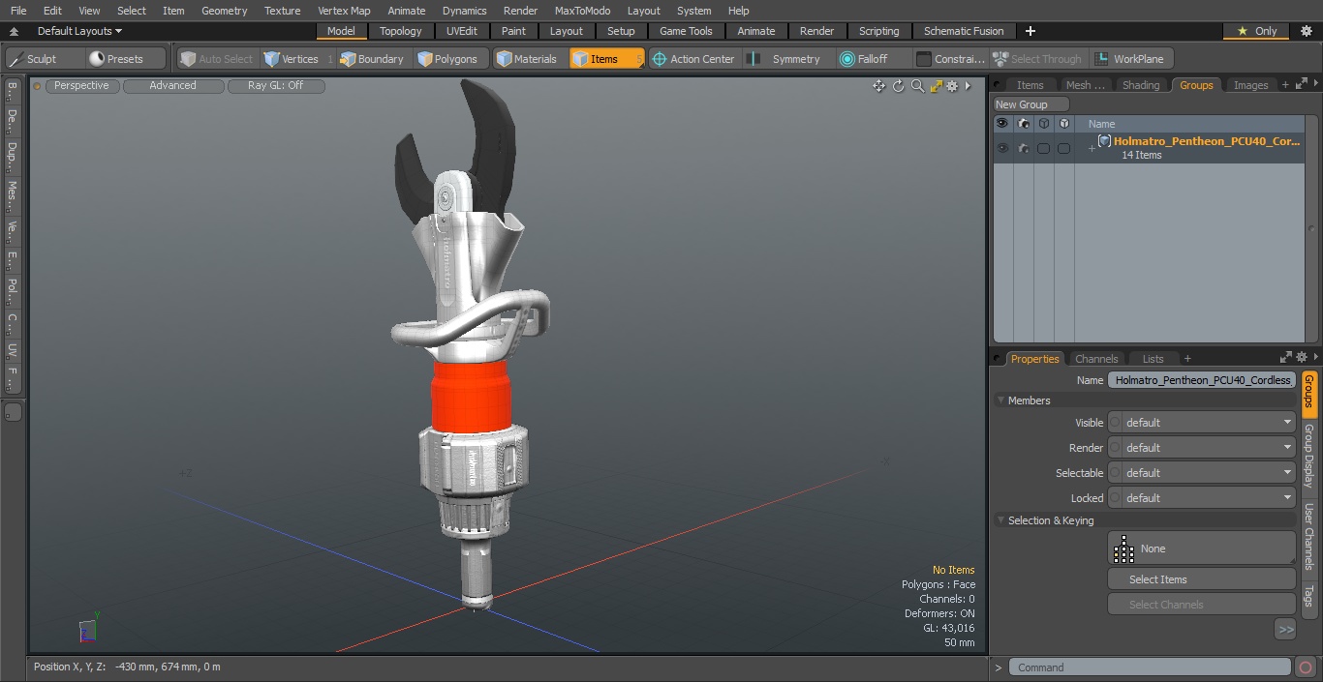This screenshot has width=1323, height=682.
Task: Open the Selectable dropdown
Action: (x=1201, y=473)
